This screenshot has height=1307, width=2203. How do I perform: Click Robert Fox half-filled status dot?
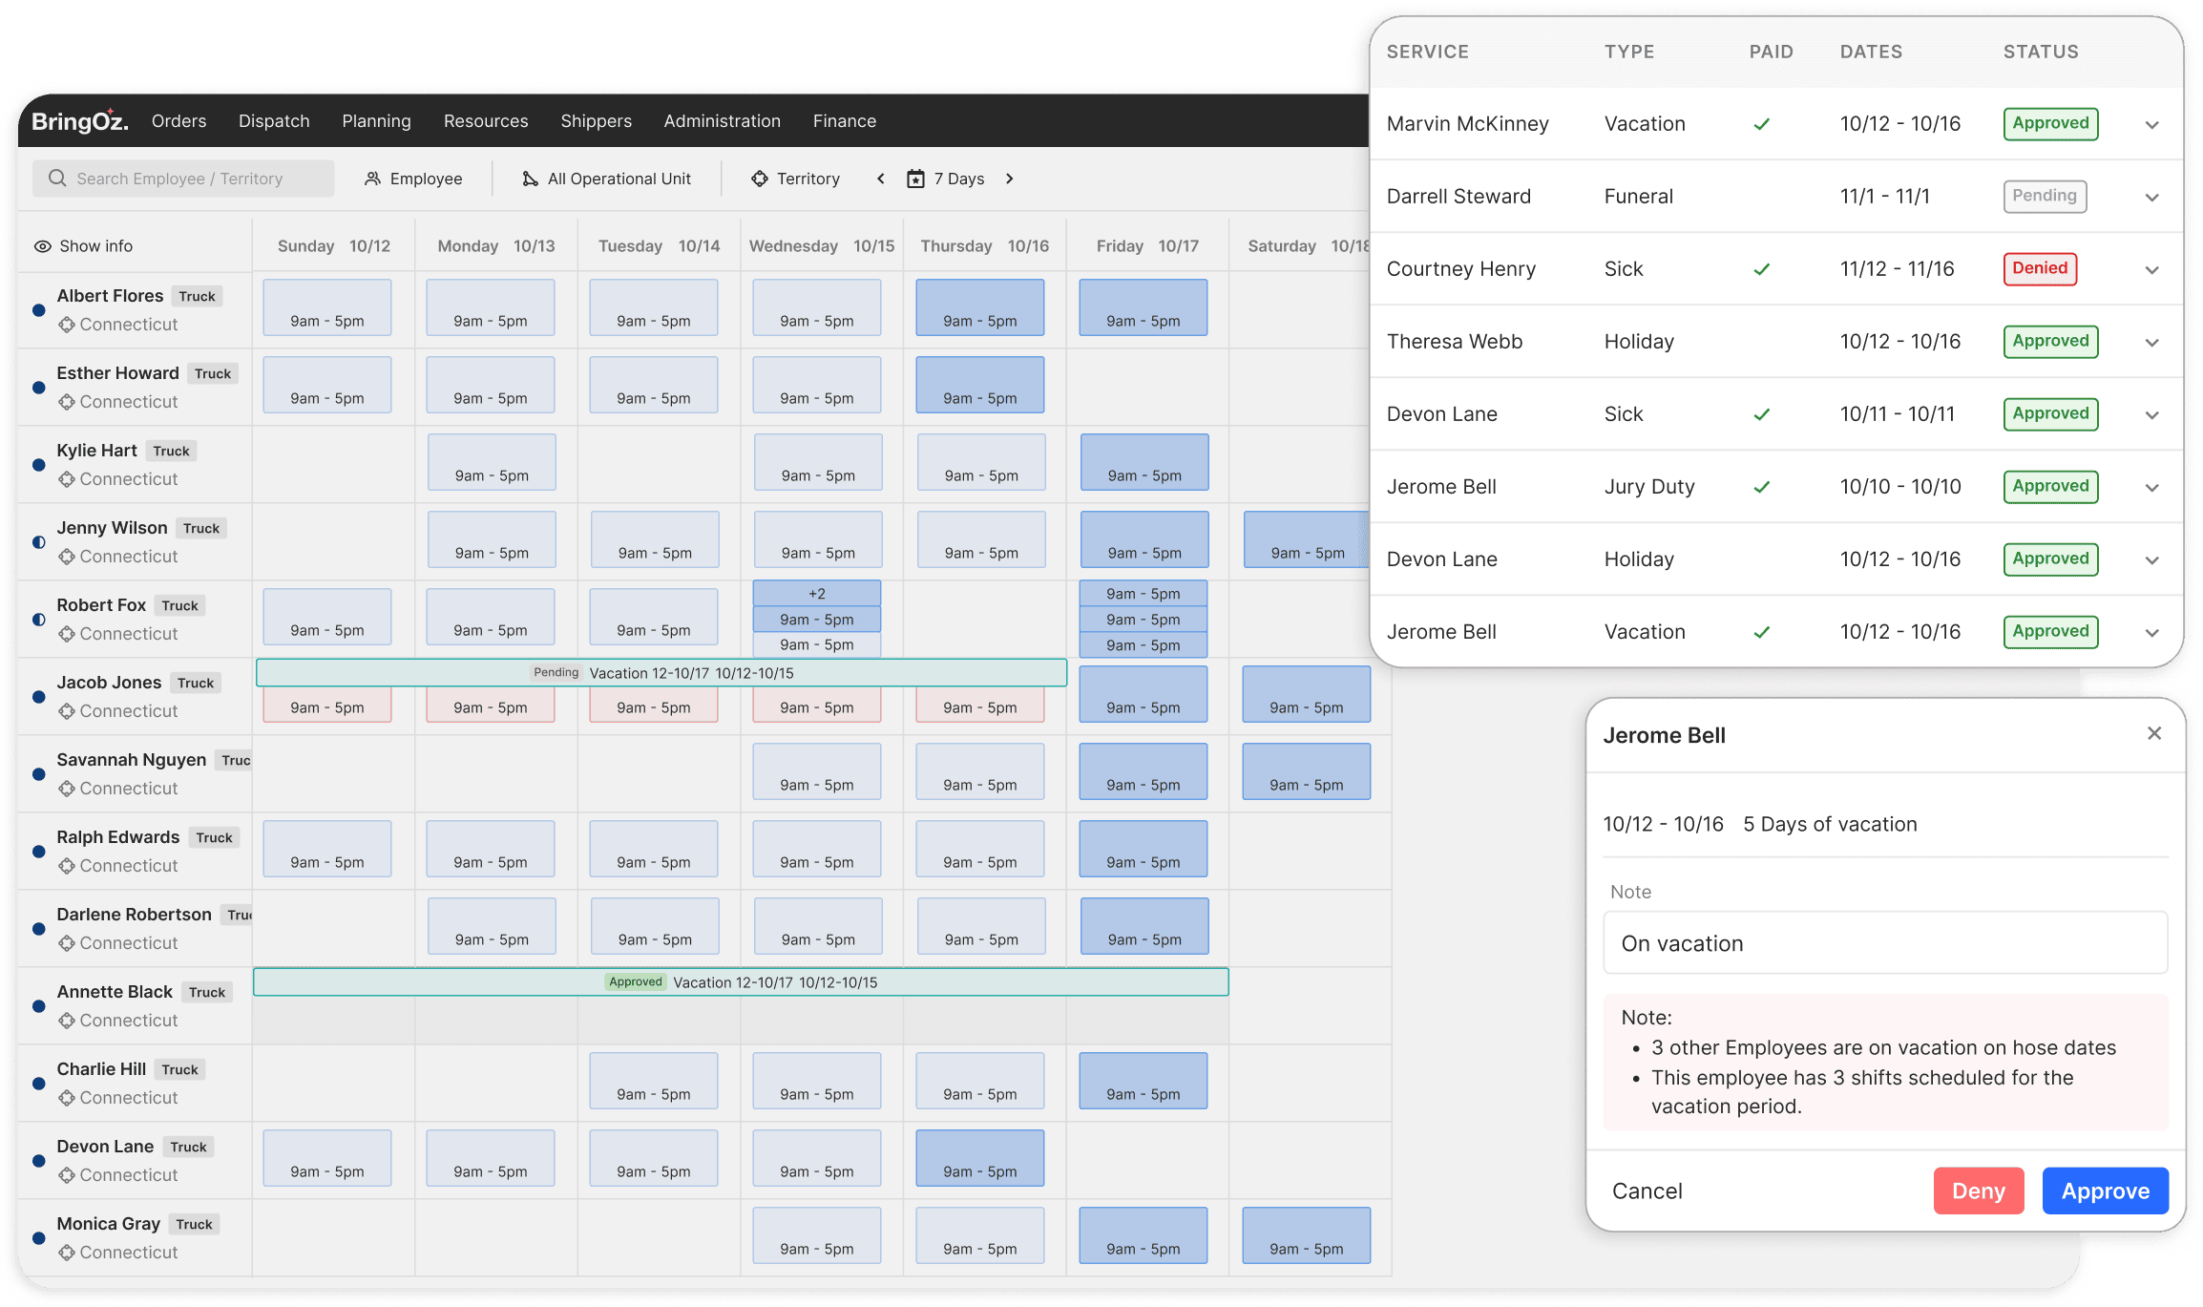[x=39, y=620]
